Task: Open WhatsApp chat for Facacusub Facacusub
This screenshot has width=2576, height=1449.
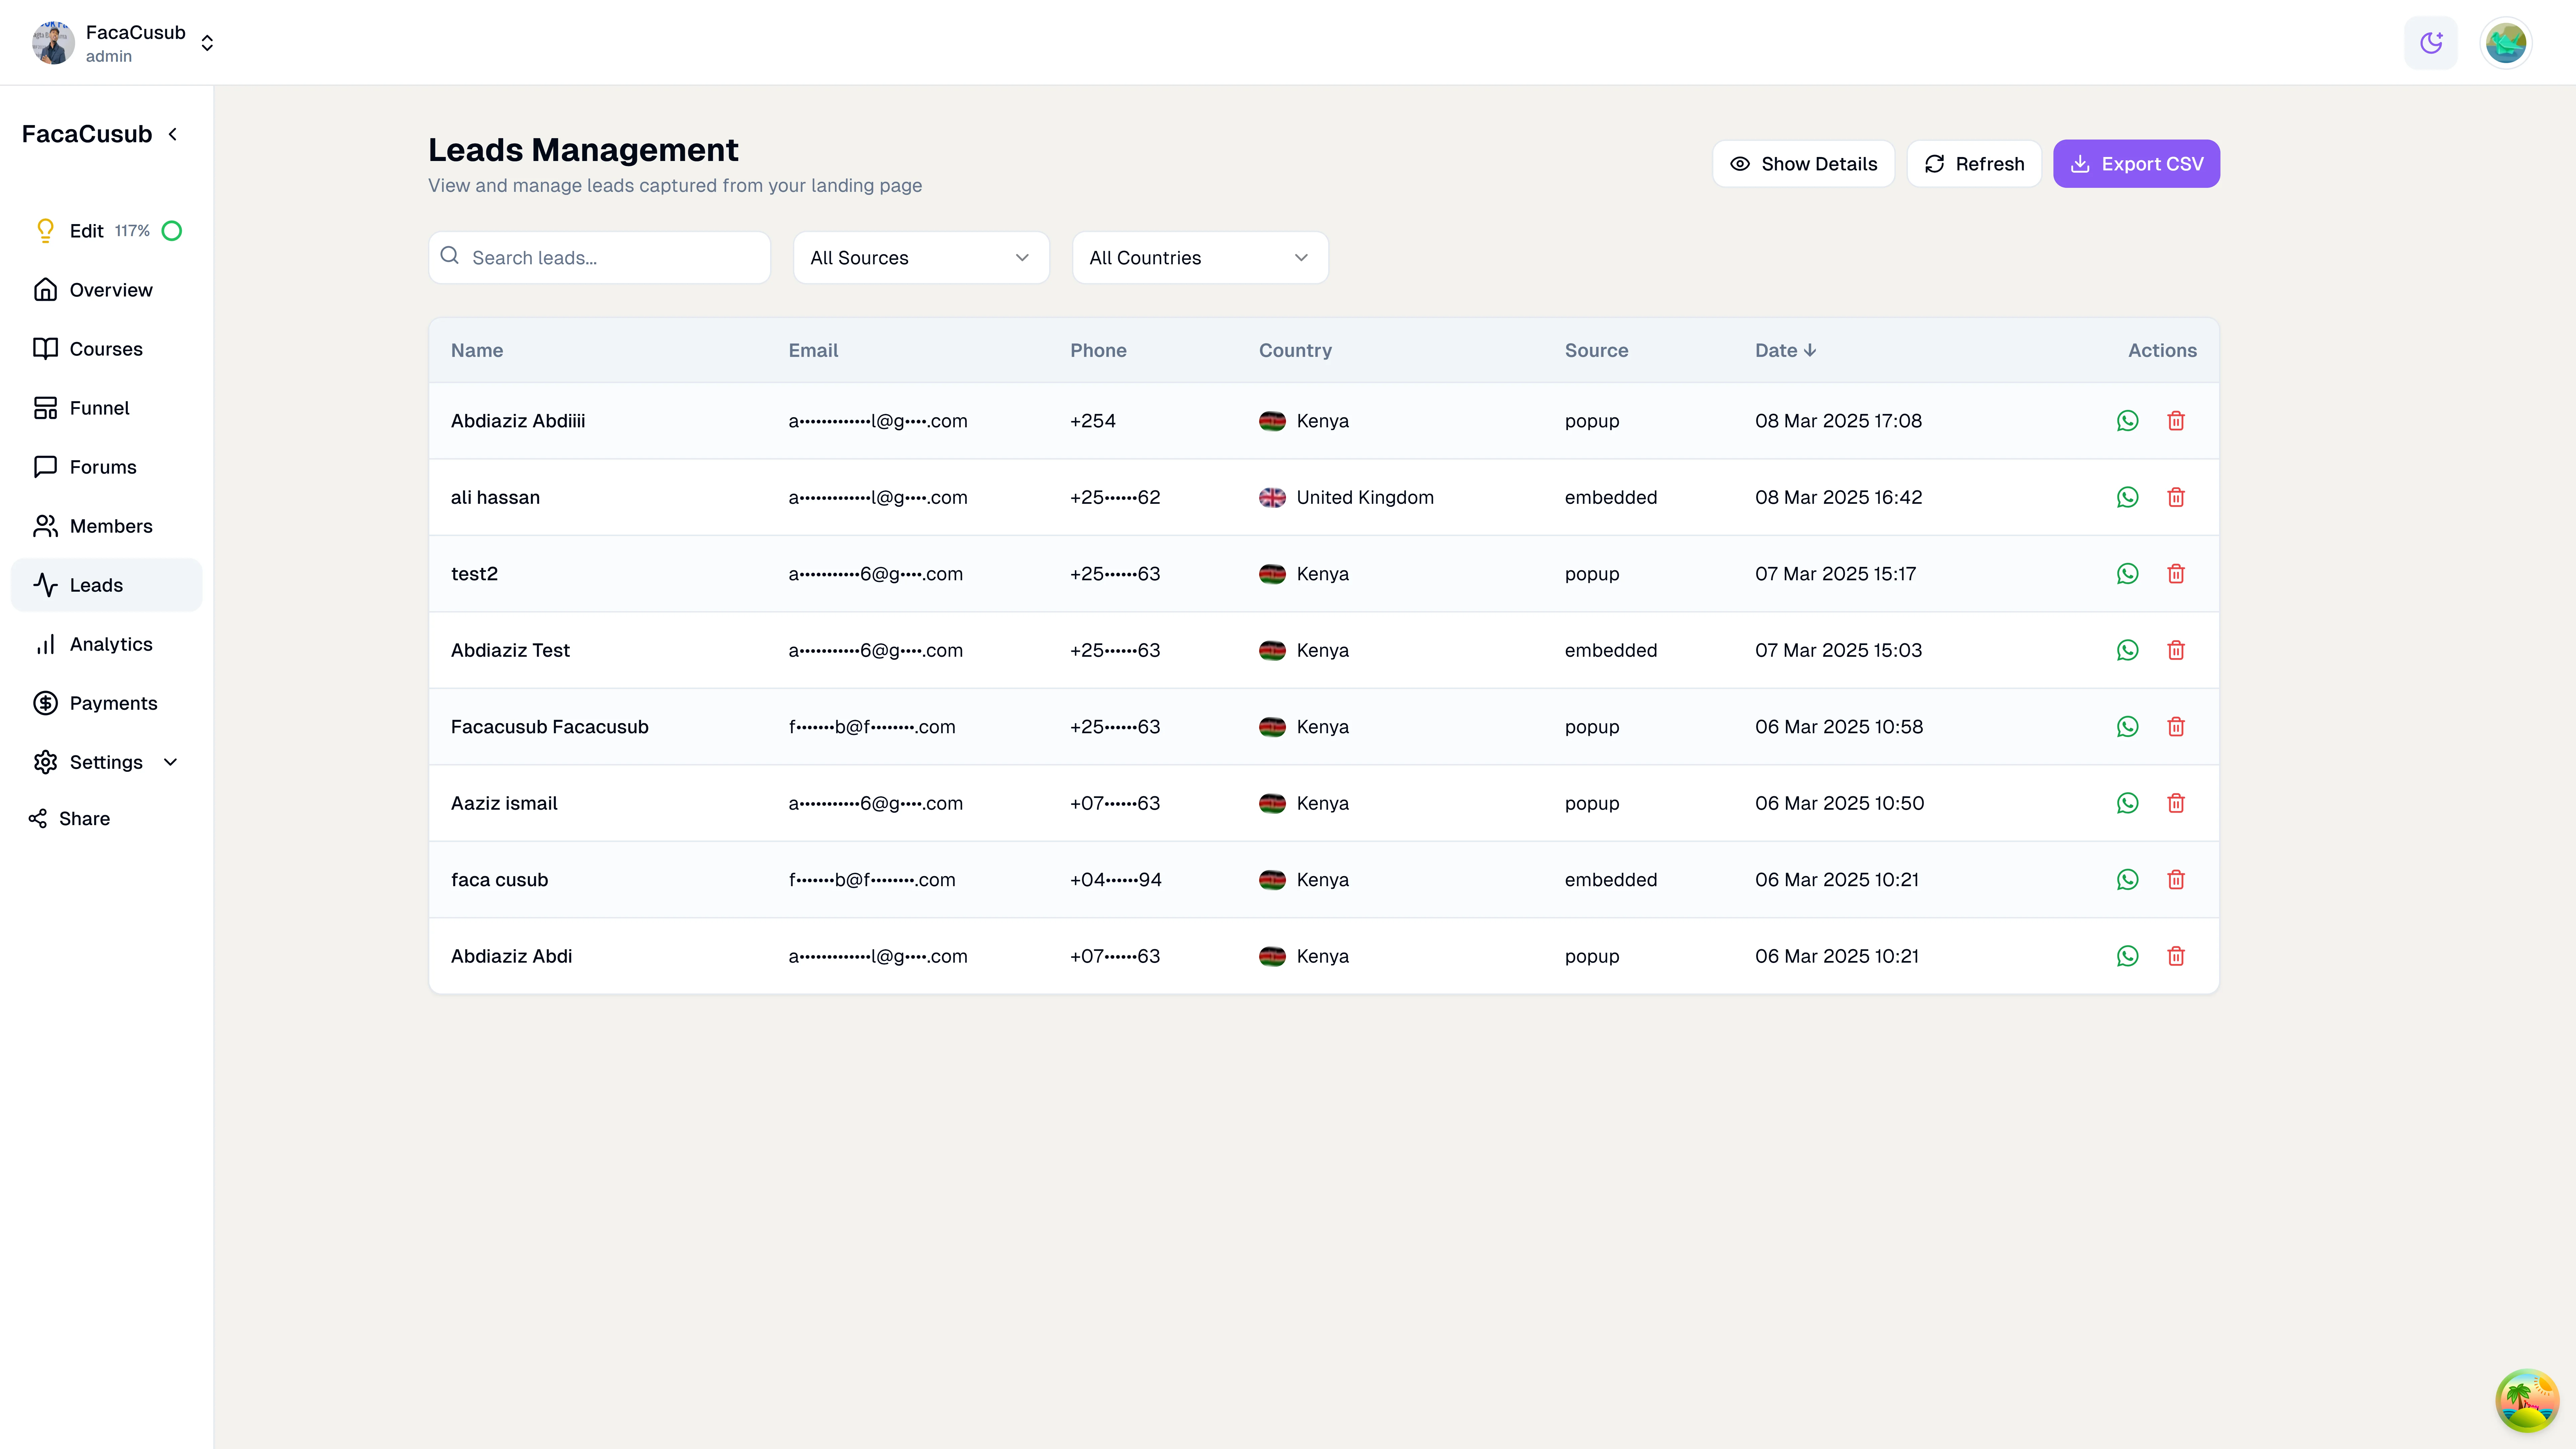Action: [2127, 727]
